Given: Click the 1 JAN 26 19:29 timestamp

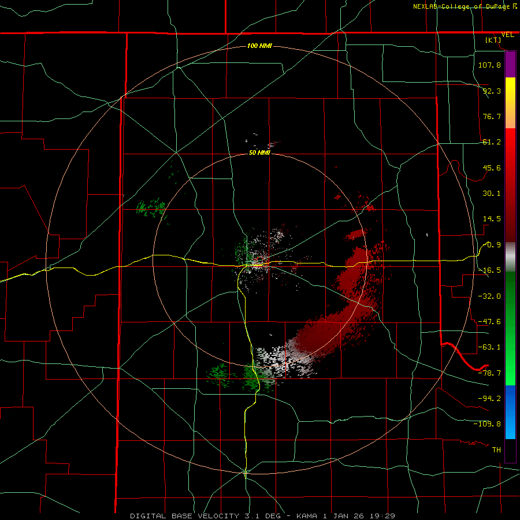Looking at the screenshot, I should 359,516.
